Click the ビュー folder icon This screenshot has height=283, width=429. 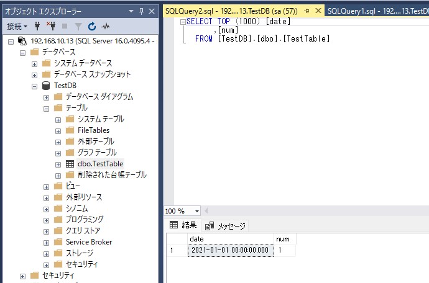click(58, 186)
